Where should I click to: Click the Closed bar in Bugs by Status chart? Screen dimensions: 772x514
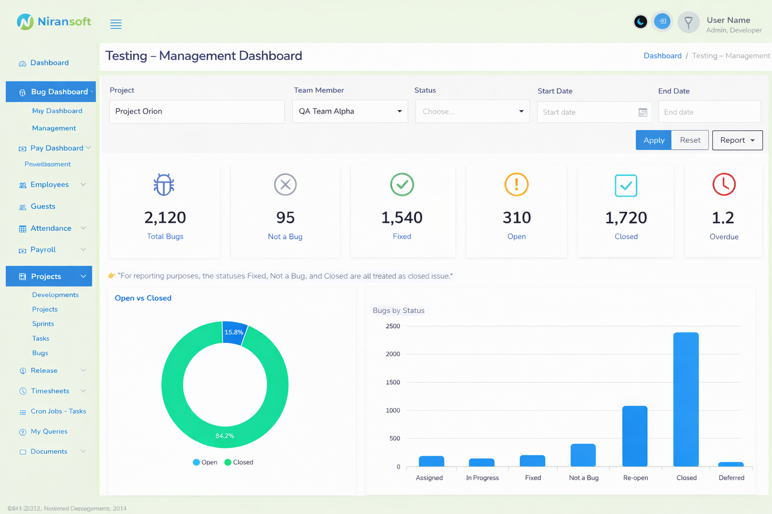686,399
